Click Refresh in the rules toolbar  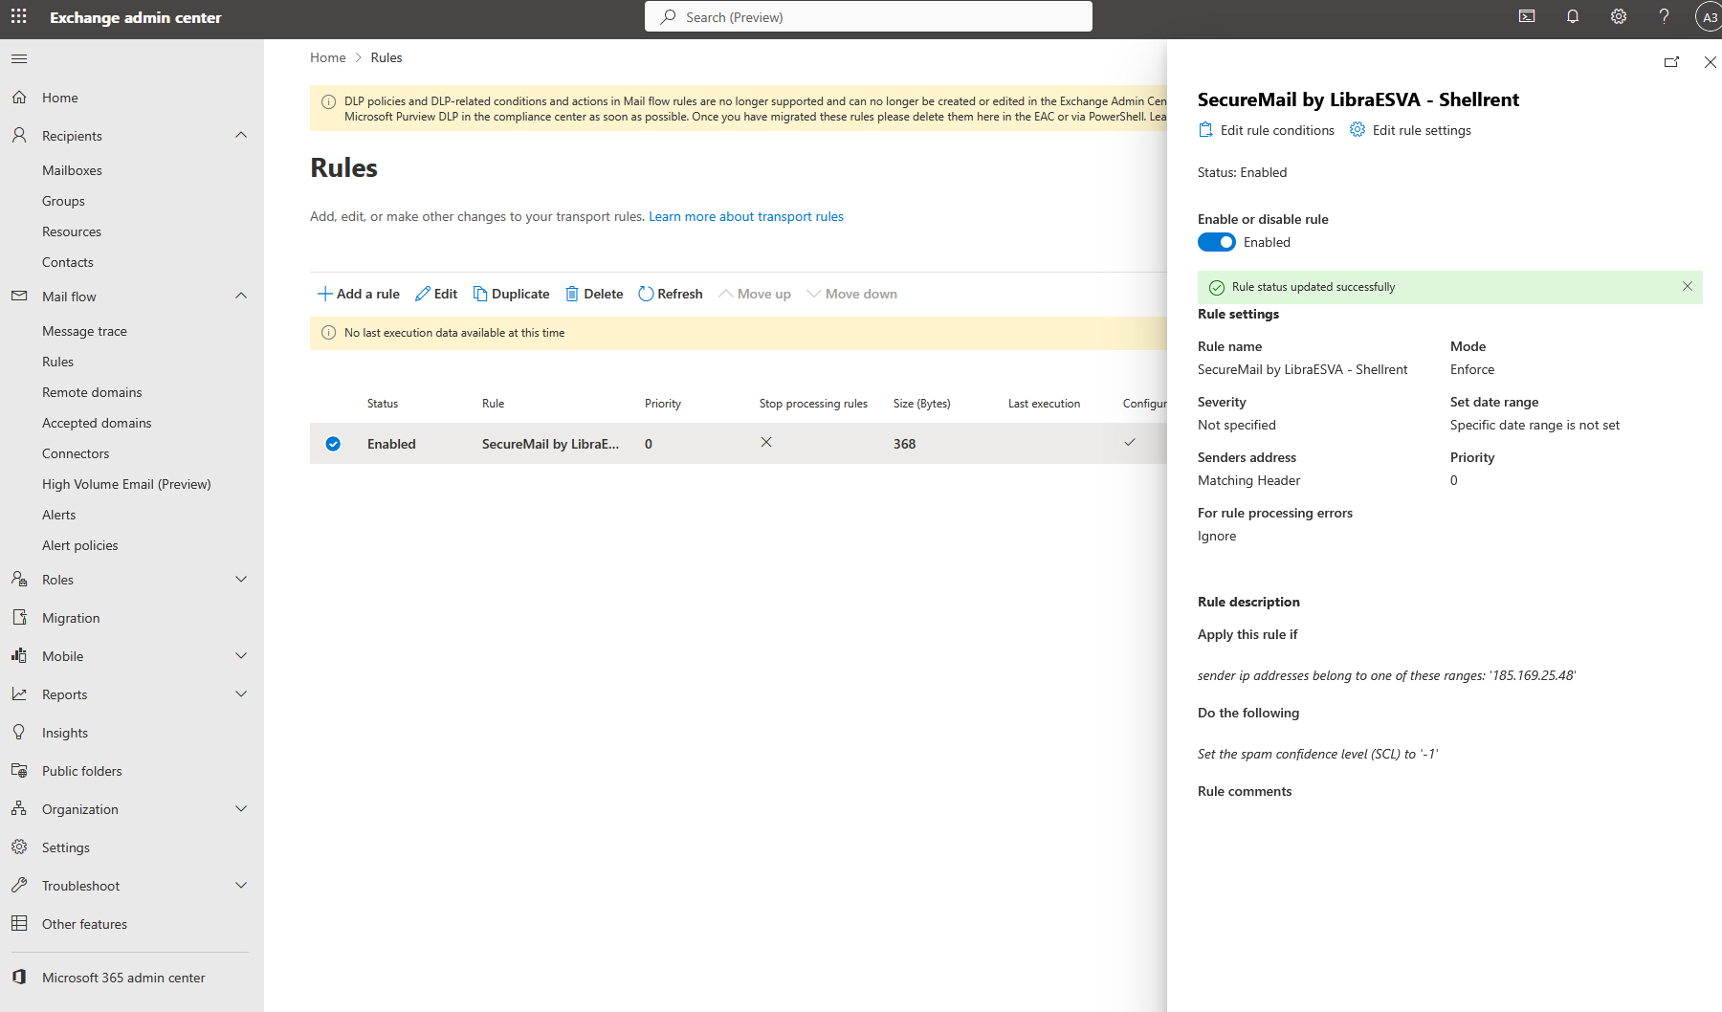[671, 294]
